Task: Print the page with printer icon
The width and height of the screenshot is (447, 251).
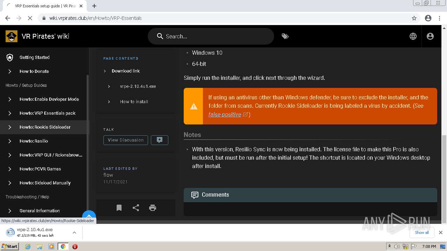Action: point(153,208)
